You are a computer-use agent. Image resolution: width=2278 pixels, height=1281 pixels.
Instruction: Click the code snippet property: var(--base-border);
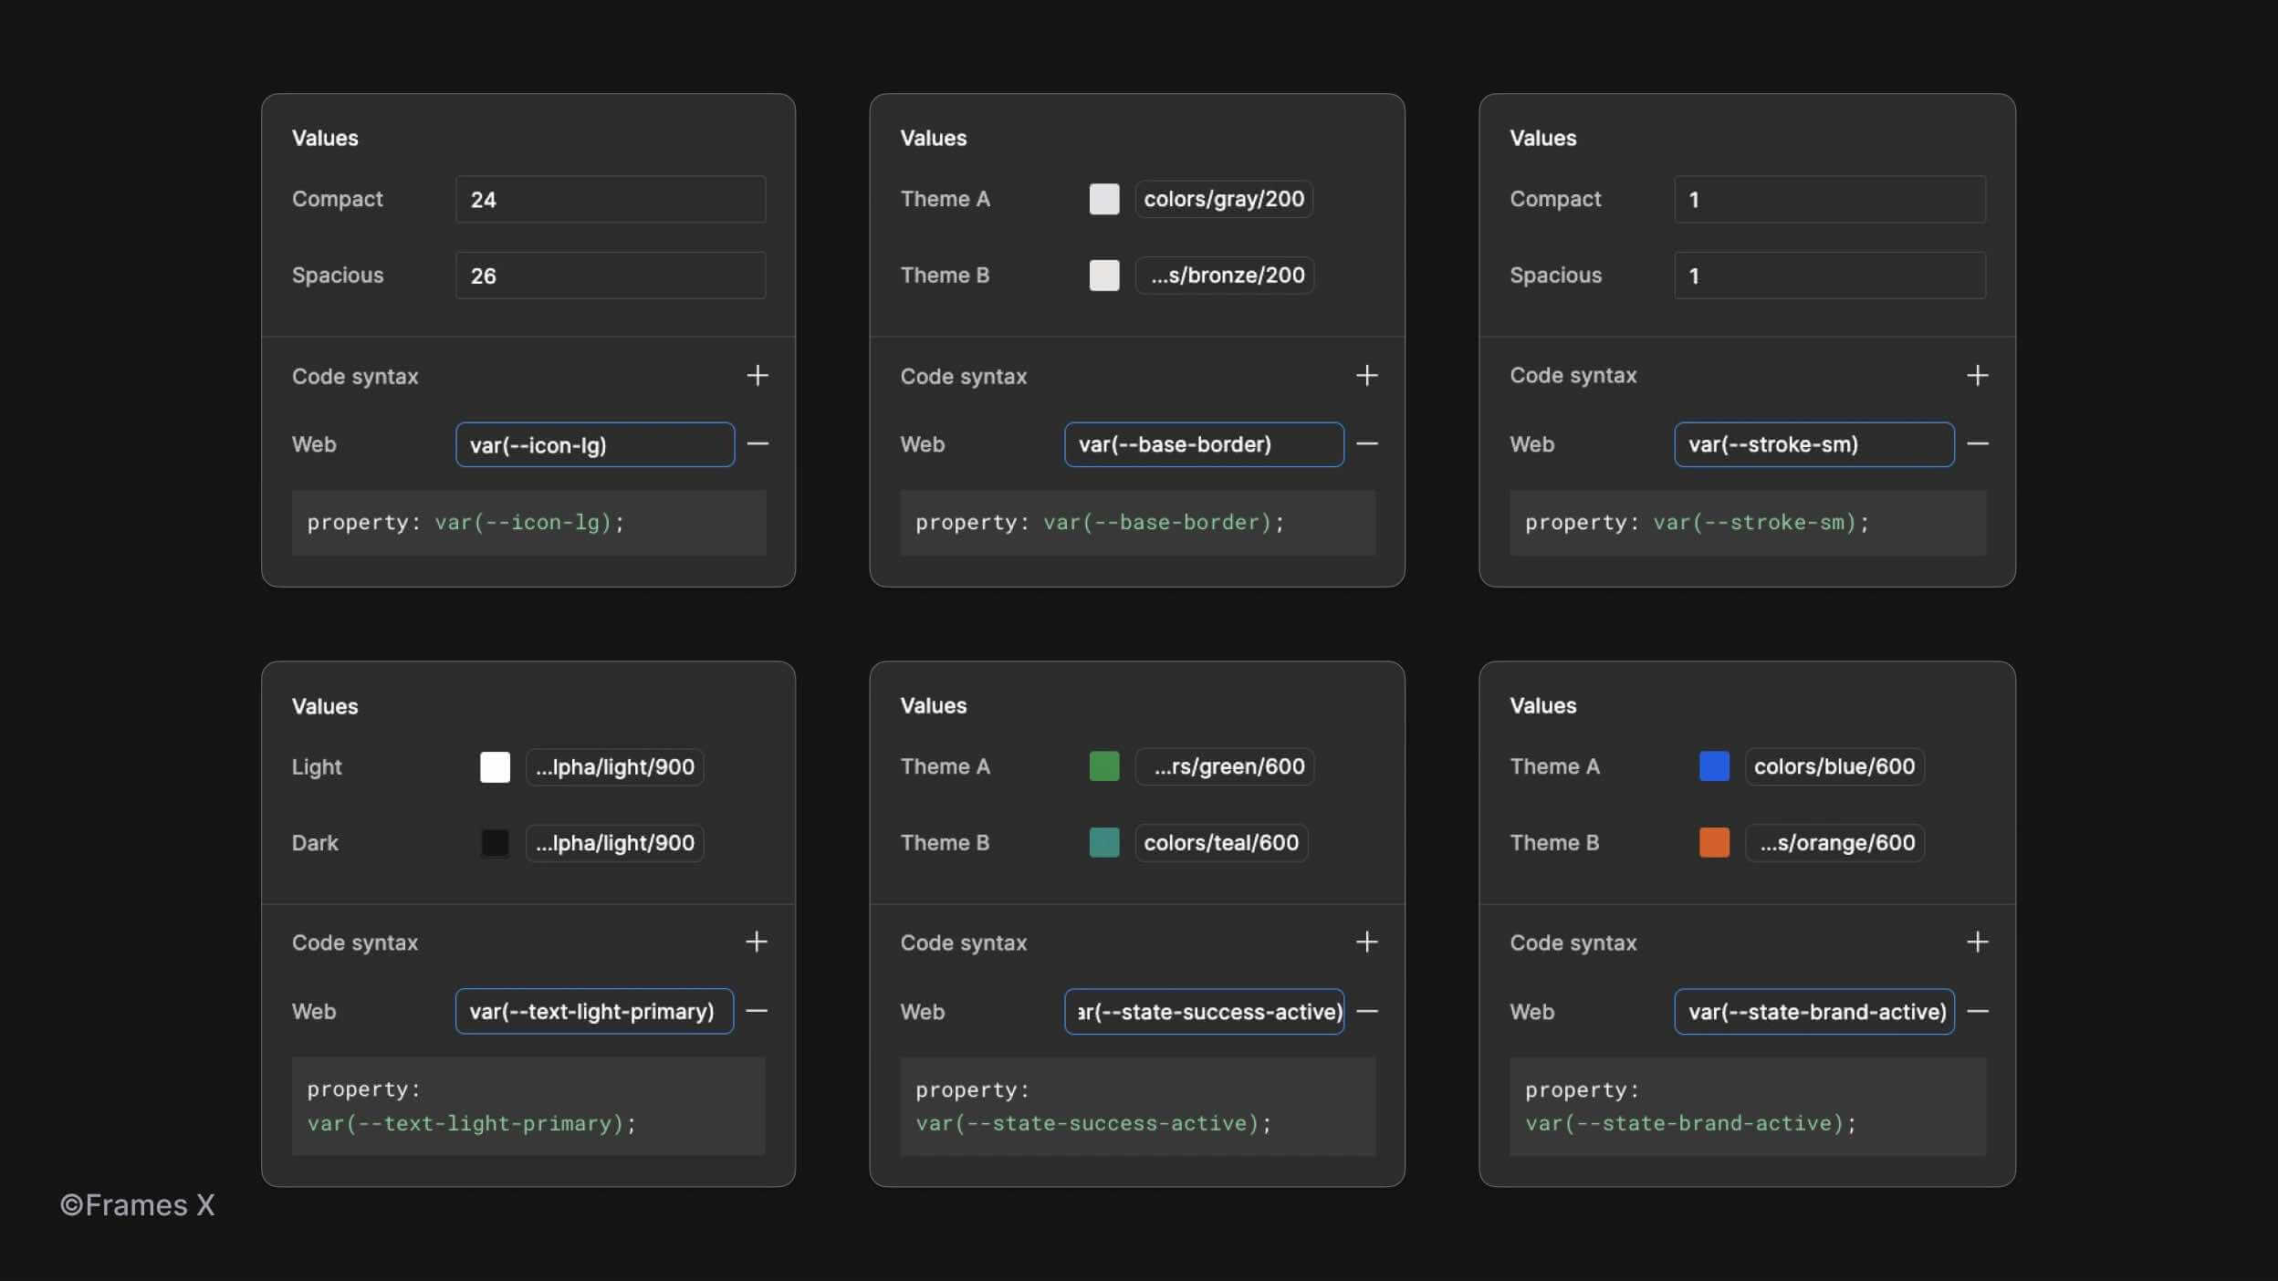tap(1137, 523)
